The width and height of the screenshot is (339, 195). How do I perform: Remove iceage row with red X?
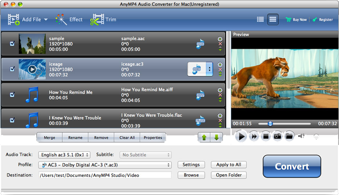(220, 69)
